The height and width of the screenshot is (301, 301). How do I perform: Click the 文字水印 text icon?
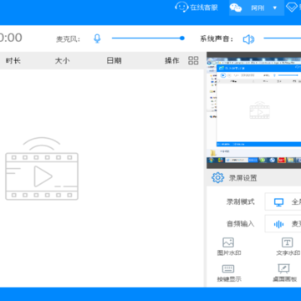[x=288, y=242]
